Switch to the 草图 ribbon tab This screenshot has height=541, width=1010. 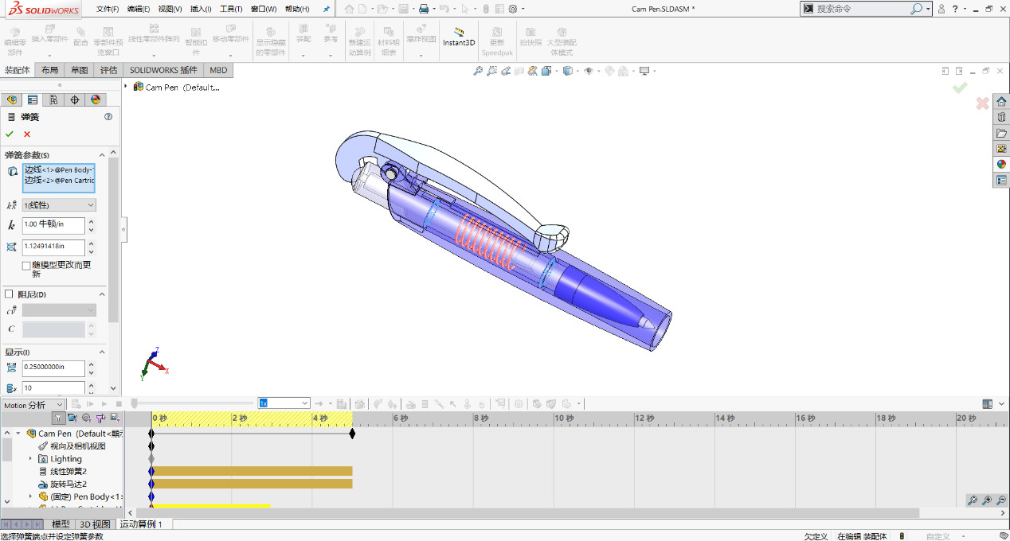coord(80,70)
